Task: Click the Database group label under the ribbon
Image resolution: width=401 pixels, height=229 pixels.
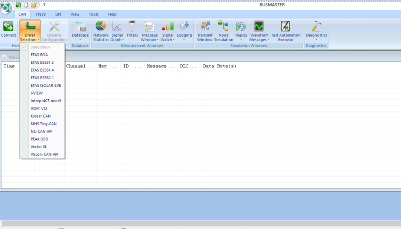Action: pos(80,46)
